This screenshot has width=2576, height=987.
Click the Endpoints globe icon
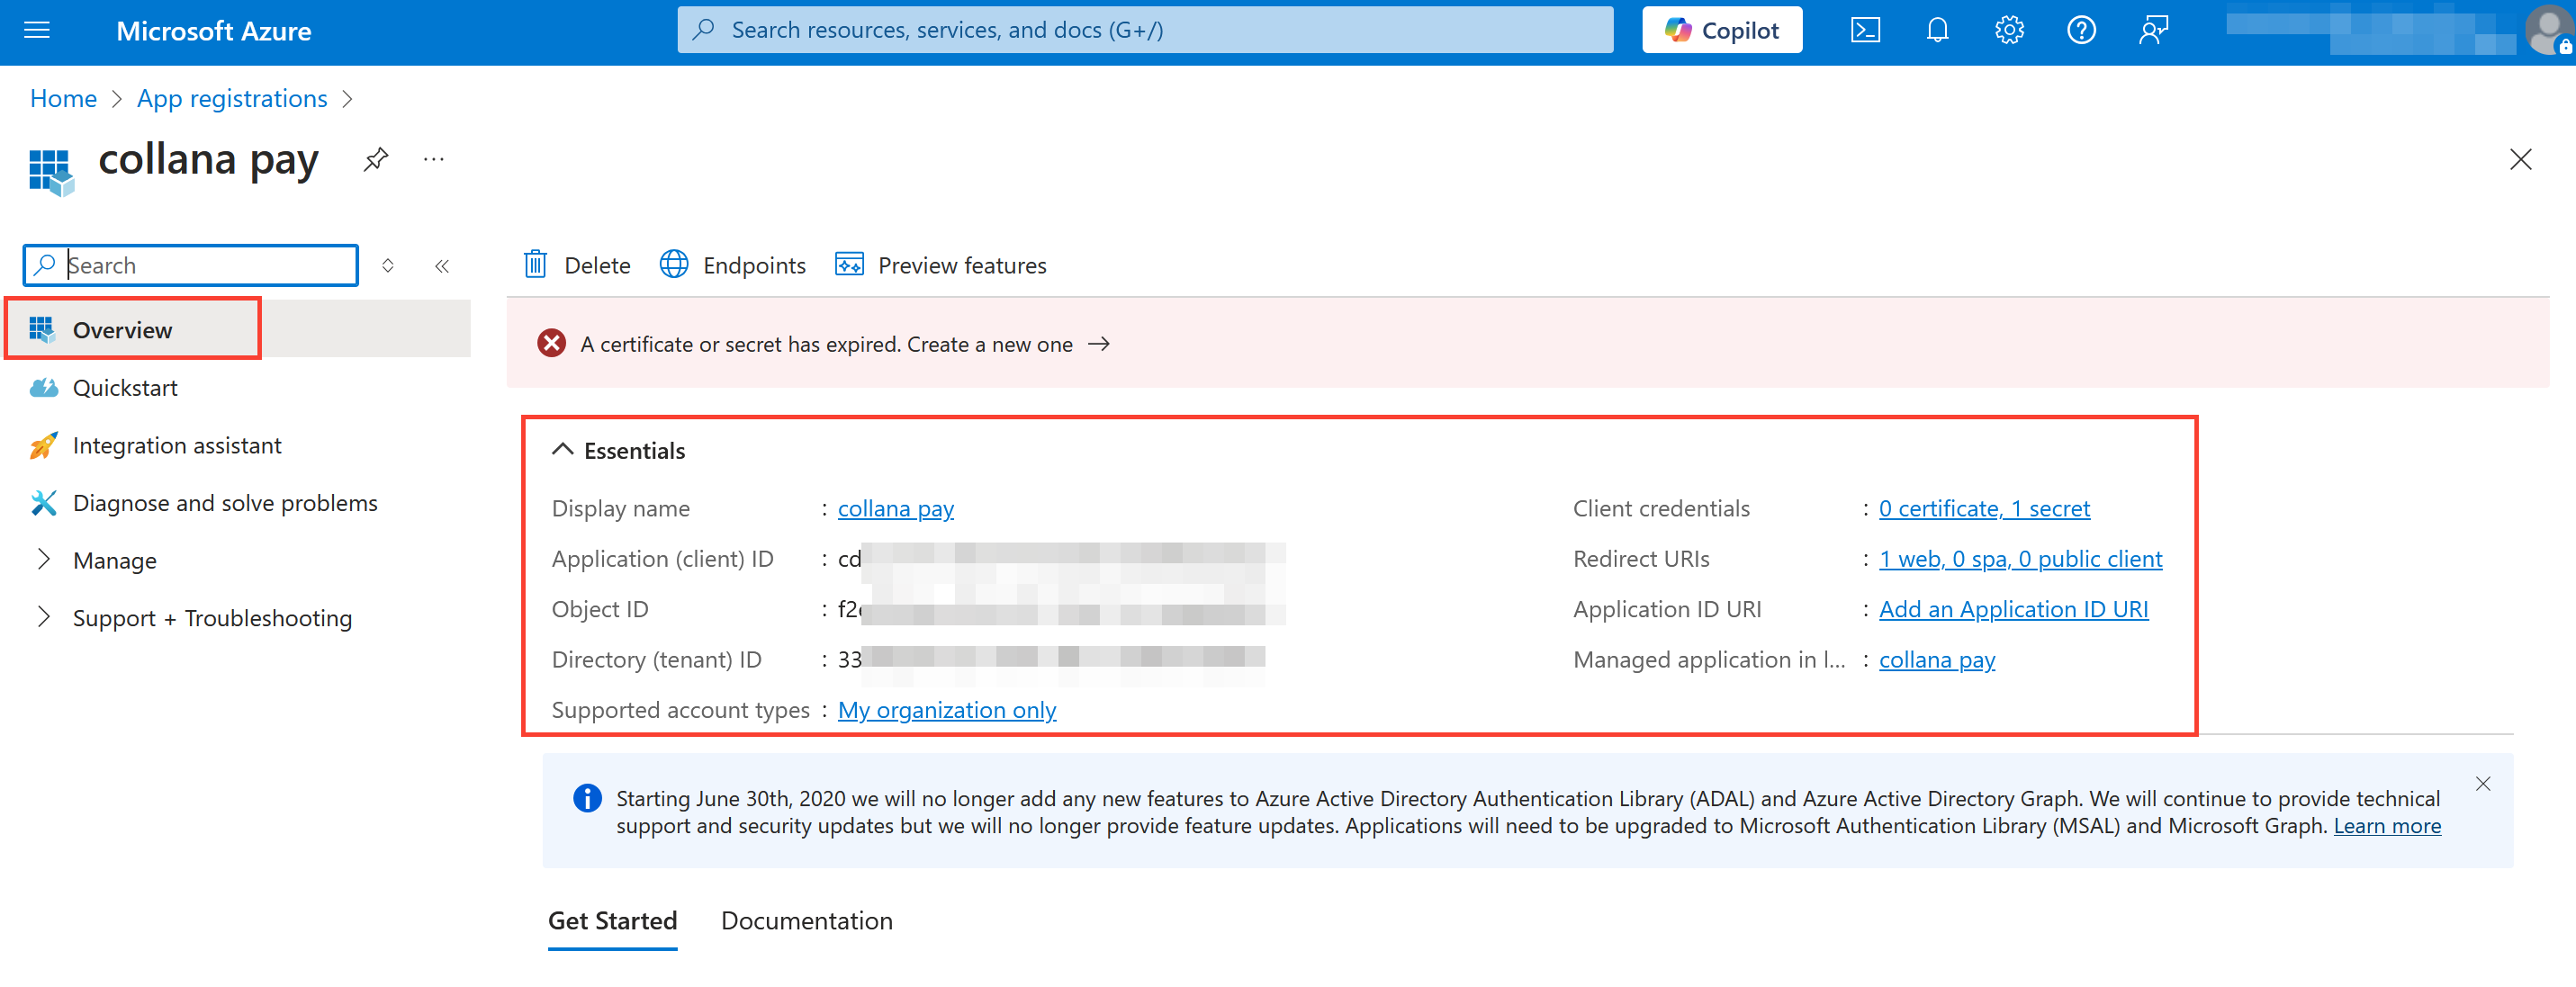tap(674, 264)
